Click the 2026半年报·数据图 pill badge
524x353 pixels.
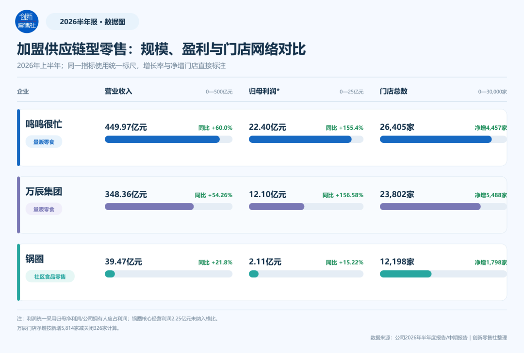pos(92,22)
